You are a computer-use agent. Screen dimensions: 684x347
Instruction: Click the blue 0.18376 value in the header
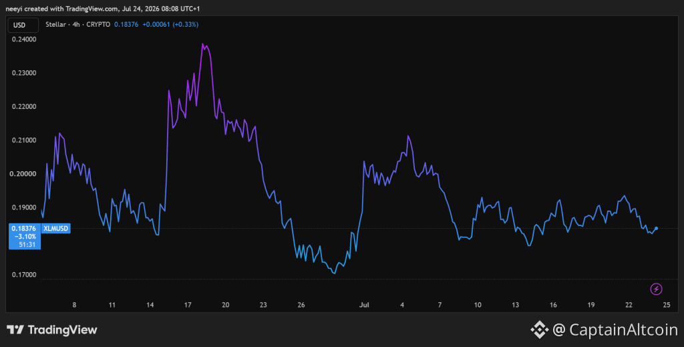126,25
